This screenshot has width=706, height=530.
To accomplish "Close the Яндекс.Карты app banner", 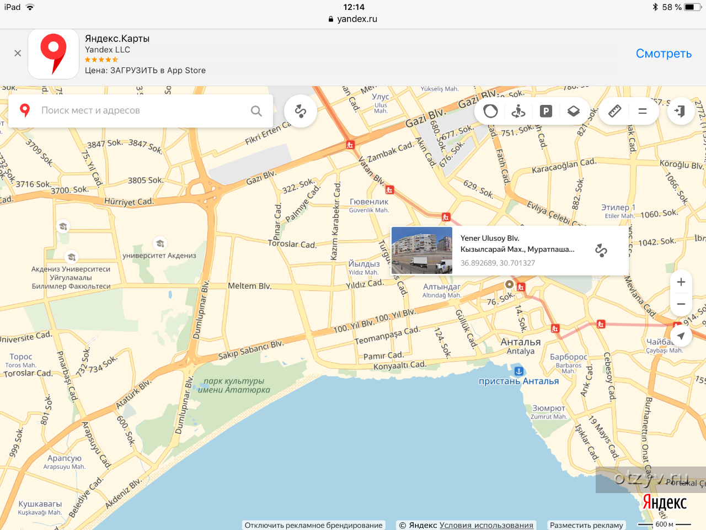I will (18, 53).
